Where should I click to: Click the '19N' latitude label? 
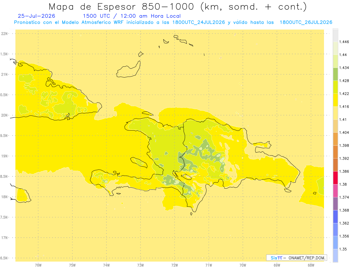5,156
